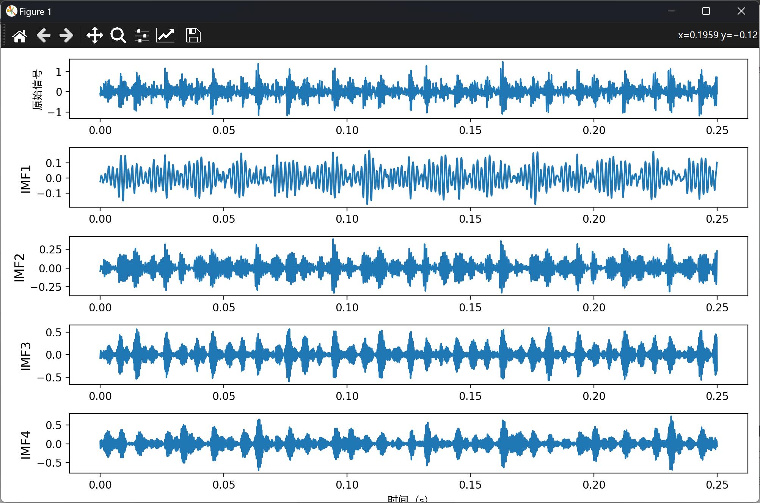Click the toolbar drag handle grip
Image resolution: width=760 pixels, height=503 pixels.
[4, 35]
